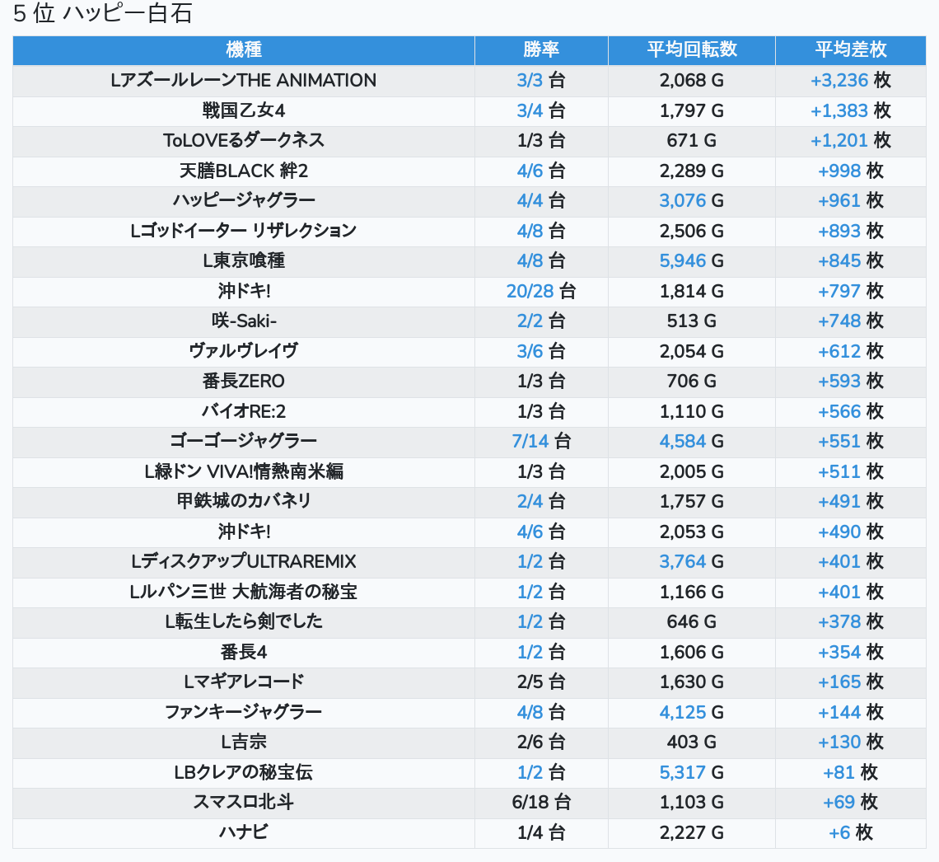Select the +612 枚 average difference cell

(x=850, y=352)
